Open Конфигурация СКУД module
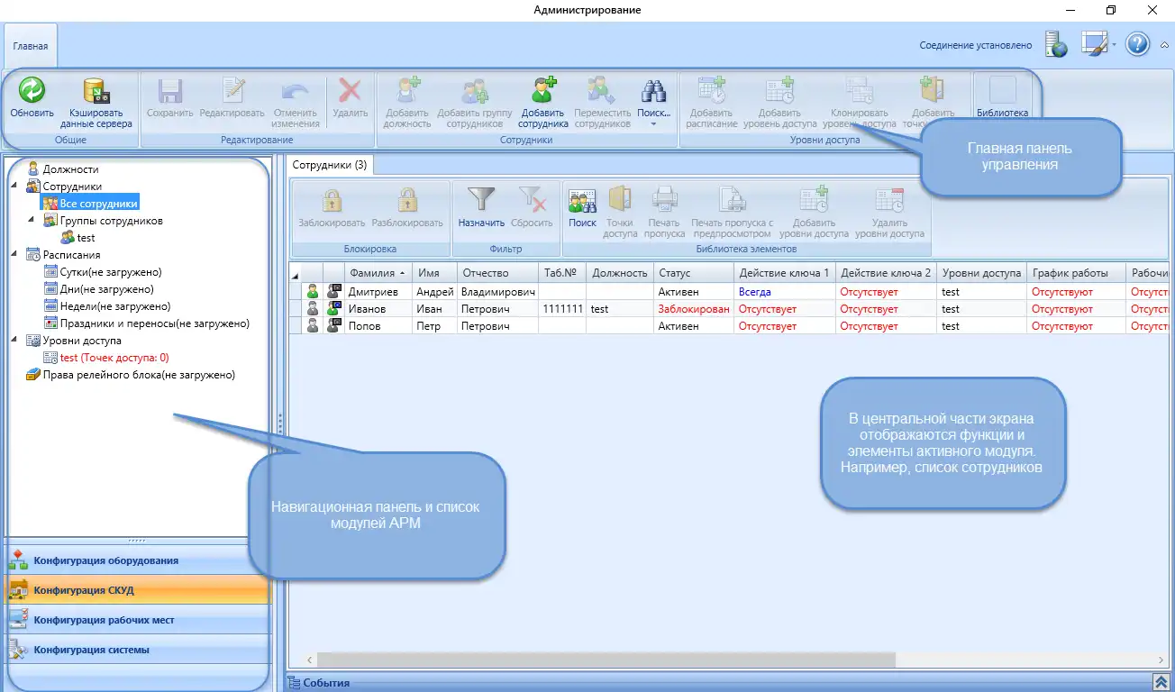1175x692 pixels. click(137, 590)
